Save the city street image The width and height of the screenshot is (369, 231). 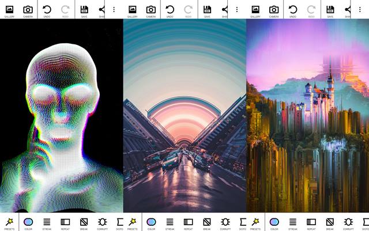(208, 12)
